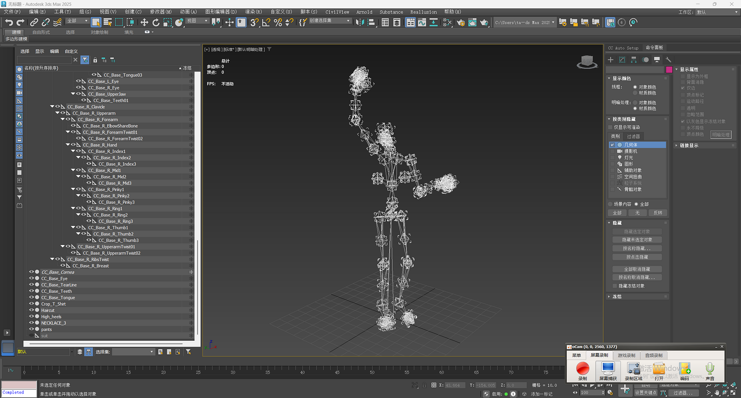Switch to the CC Auto Setup tab
Screen dimensions: 741x398
623,48
